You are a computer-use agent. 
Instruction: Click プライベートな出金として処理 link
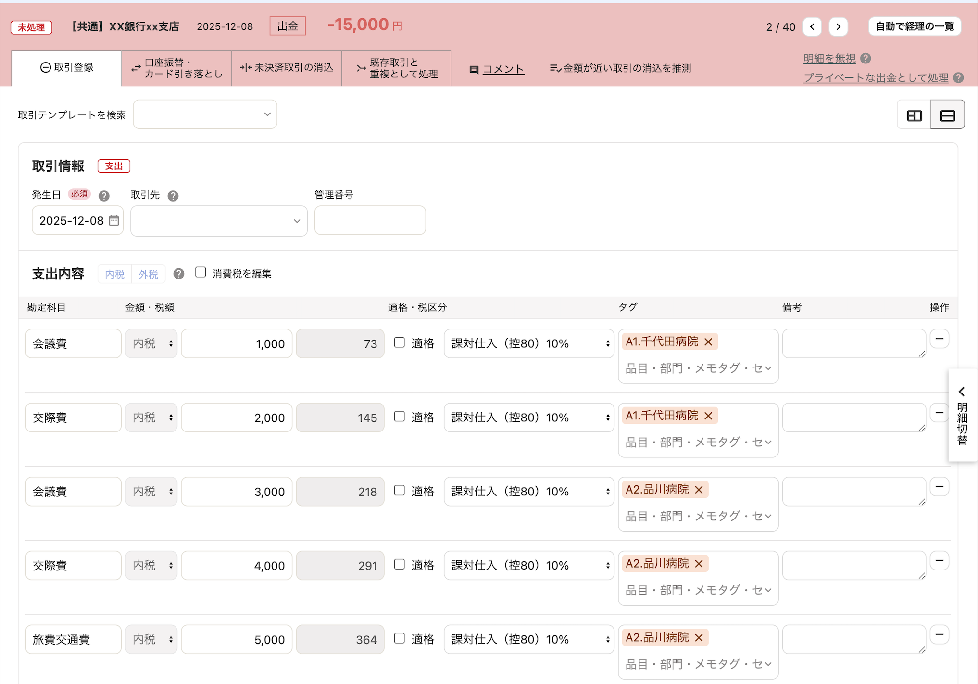[876, 78]
